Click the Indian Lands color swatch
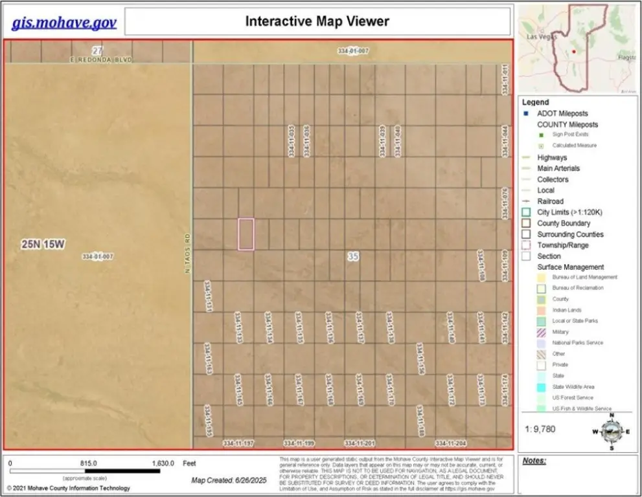 pos(541,310)
